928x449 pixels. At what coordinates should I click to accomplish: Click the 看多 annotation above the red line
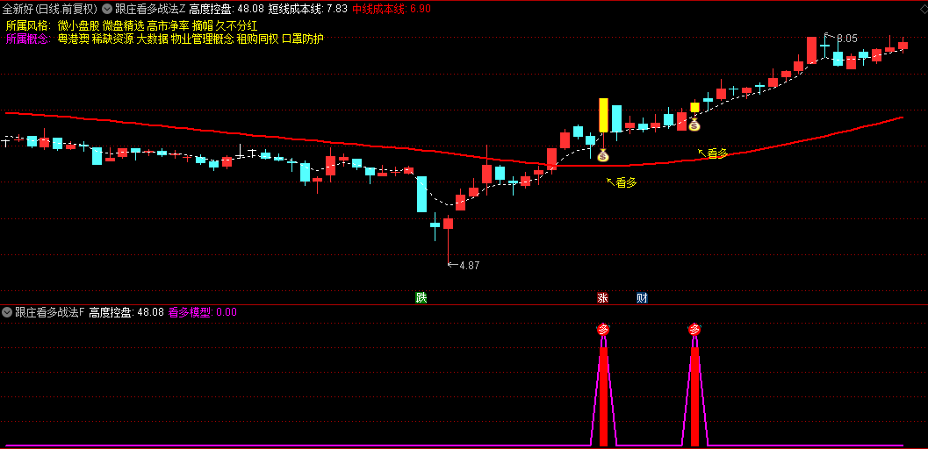pos(717,153)
